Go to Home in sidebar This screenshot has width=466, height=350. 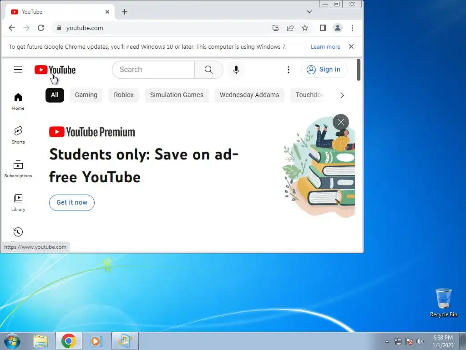point(18,102)
